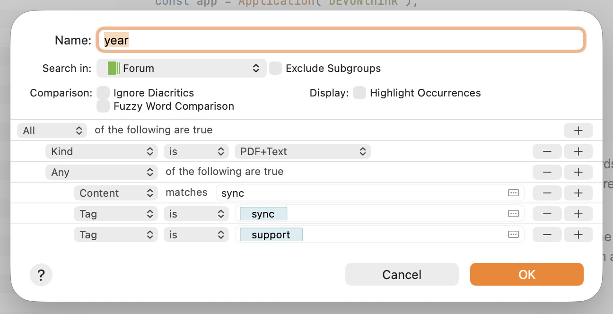Open ellipsis options for sync tag field

coord(513,214)
